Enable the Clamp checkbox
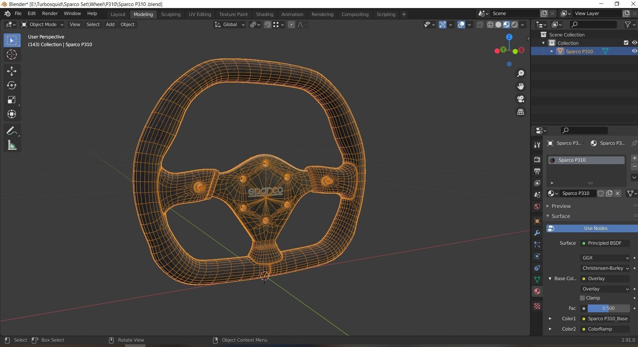 coord(582,298)
